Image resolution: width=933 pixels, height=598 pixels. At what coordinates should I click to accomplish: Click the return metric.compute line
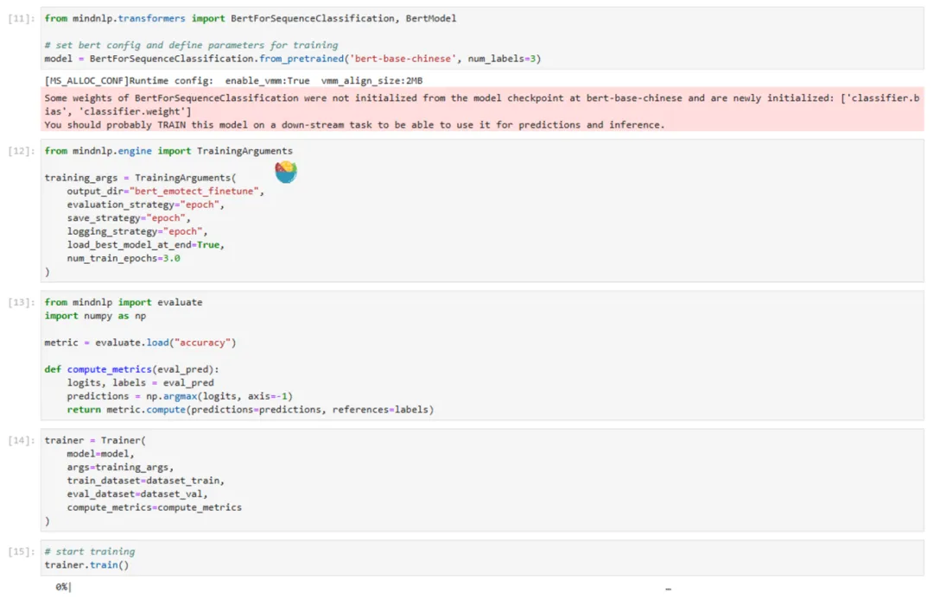(250, 409)
